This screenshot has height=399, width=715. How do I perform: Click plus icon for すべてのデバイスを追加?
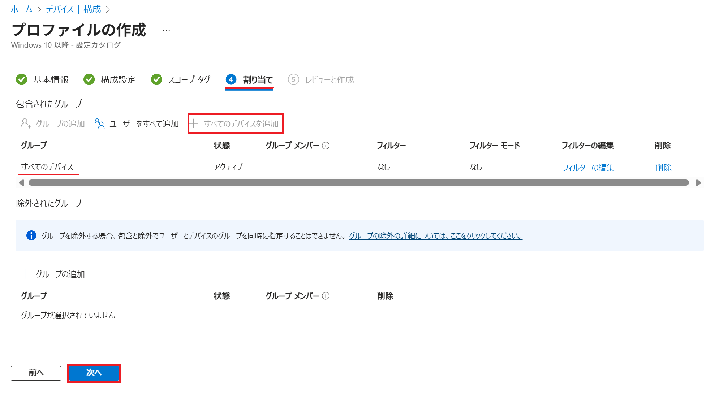(194, 123)
